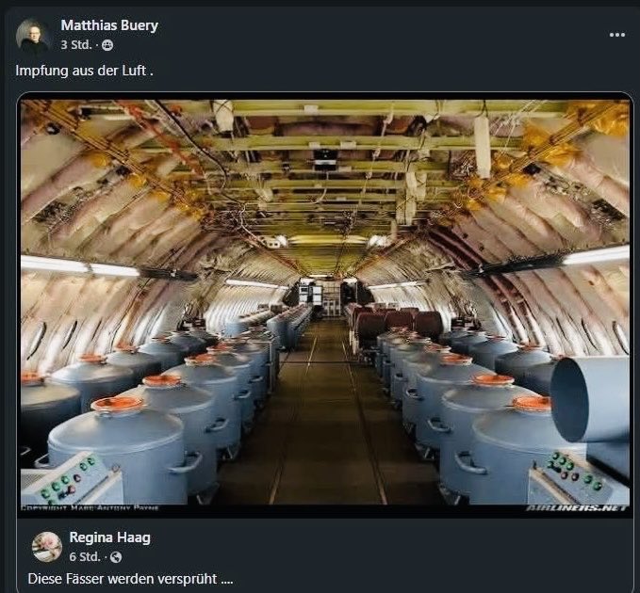Image resolution: width=640 pixels, height=593 pixels.
Task: Click the "Impfung aus der Luft" post text
Action: 84,71
